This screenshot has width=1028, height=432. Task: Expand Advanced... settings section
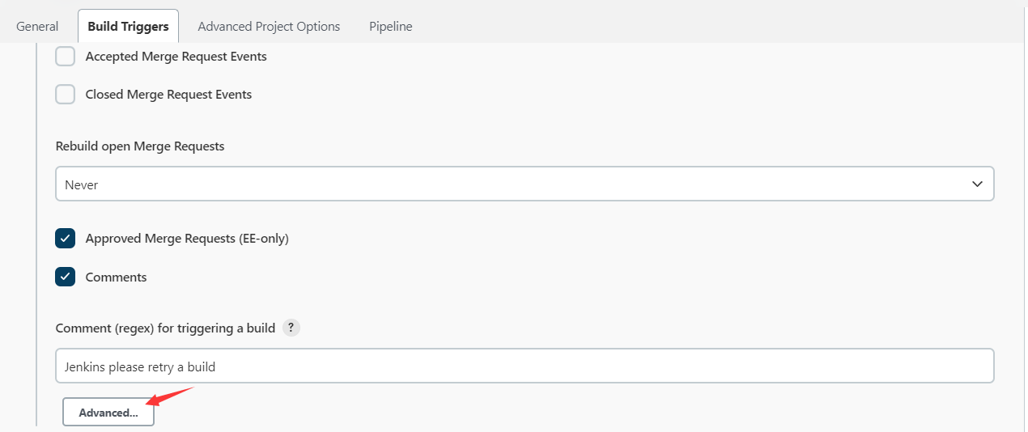[108, 413]
